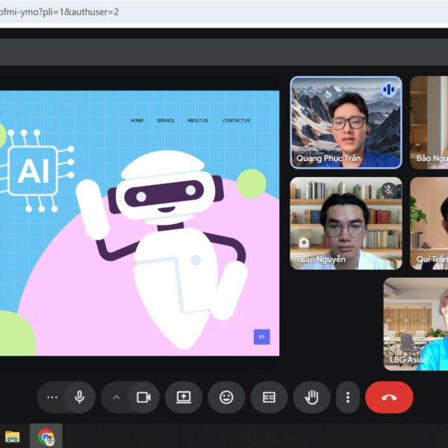Open more options vertical dots menu
The width and height of the screenshot is (448, 448).
click(347, 397)
